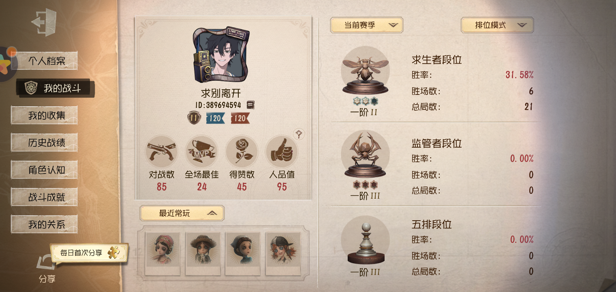Click the MVP 全场最佳 icon
The image size is (616, 292).
tap(201, 151)
